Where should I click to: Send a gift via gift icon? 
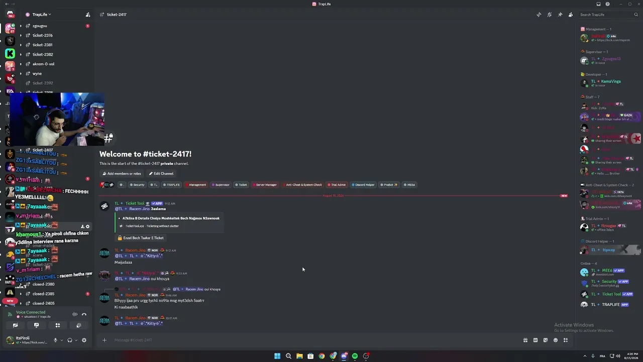(525, 340)
